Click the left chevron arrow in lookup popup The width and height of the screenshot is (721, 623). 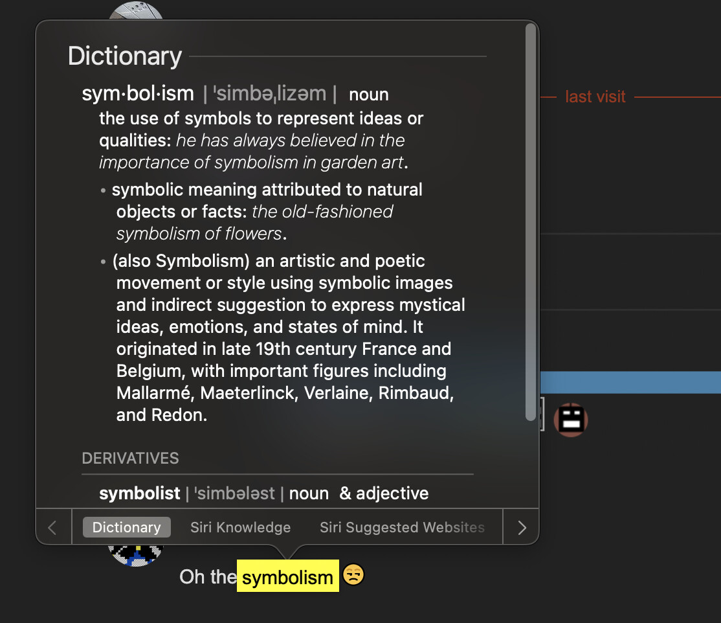(x=52, y=527)
